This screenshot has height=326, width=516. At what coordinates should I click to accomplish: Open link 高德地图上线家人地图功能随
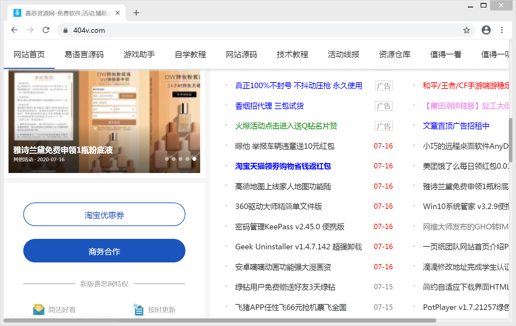pyautogui.click(x=283, y=186)
